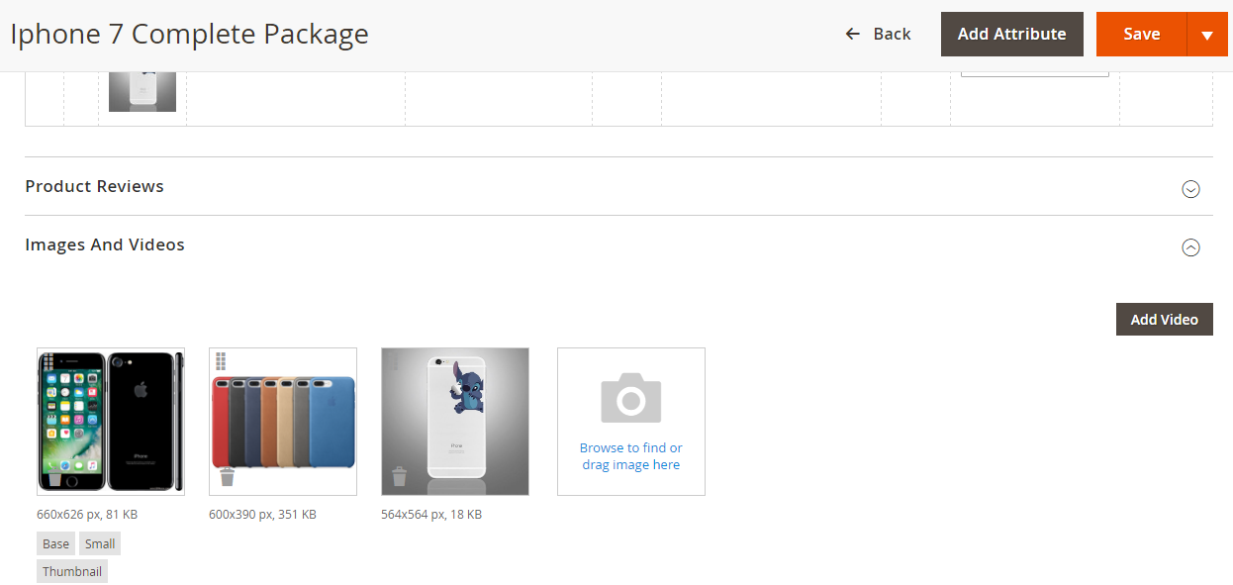Click the 'Iphone 7 Complete Package' title

pyautogui.click(x=189, y=35)
